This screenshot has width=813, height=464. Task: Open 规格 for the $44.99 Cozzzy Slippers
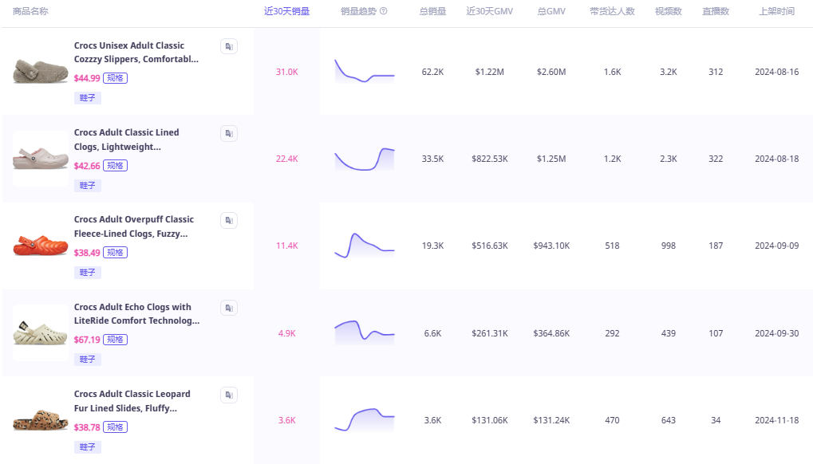point(115,78)
